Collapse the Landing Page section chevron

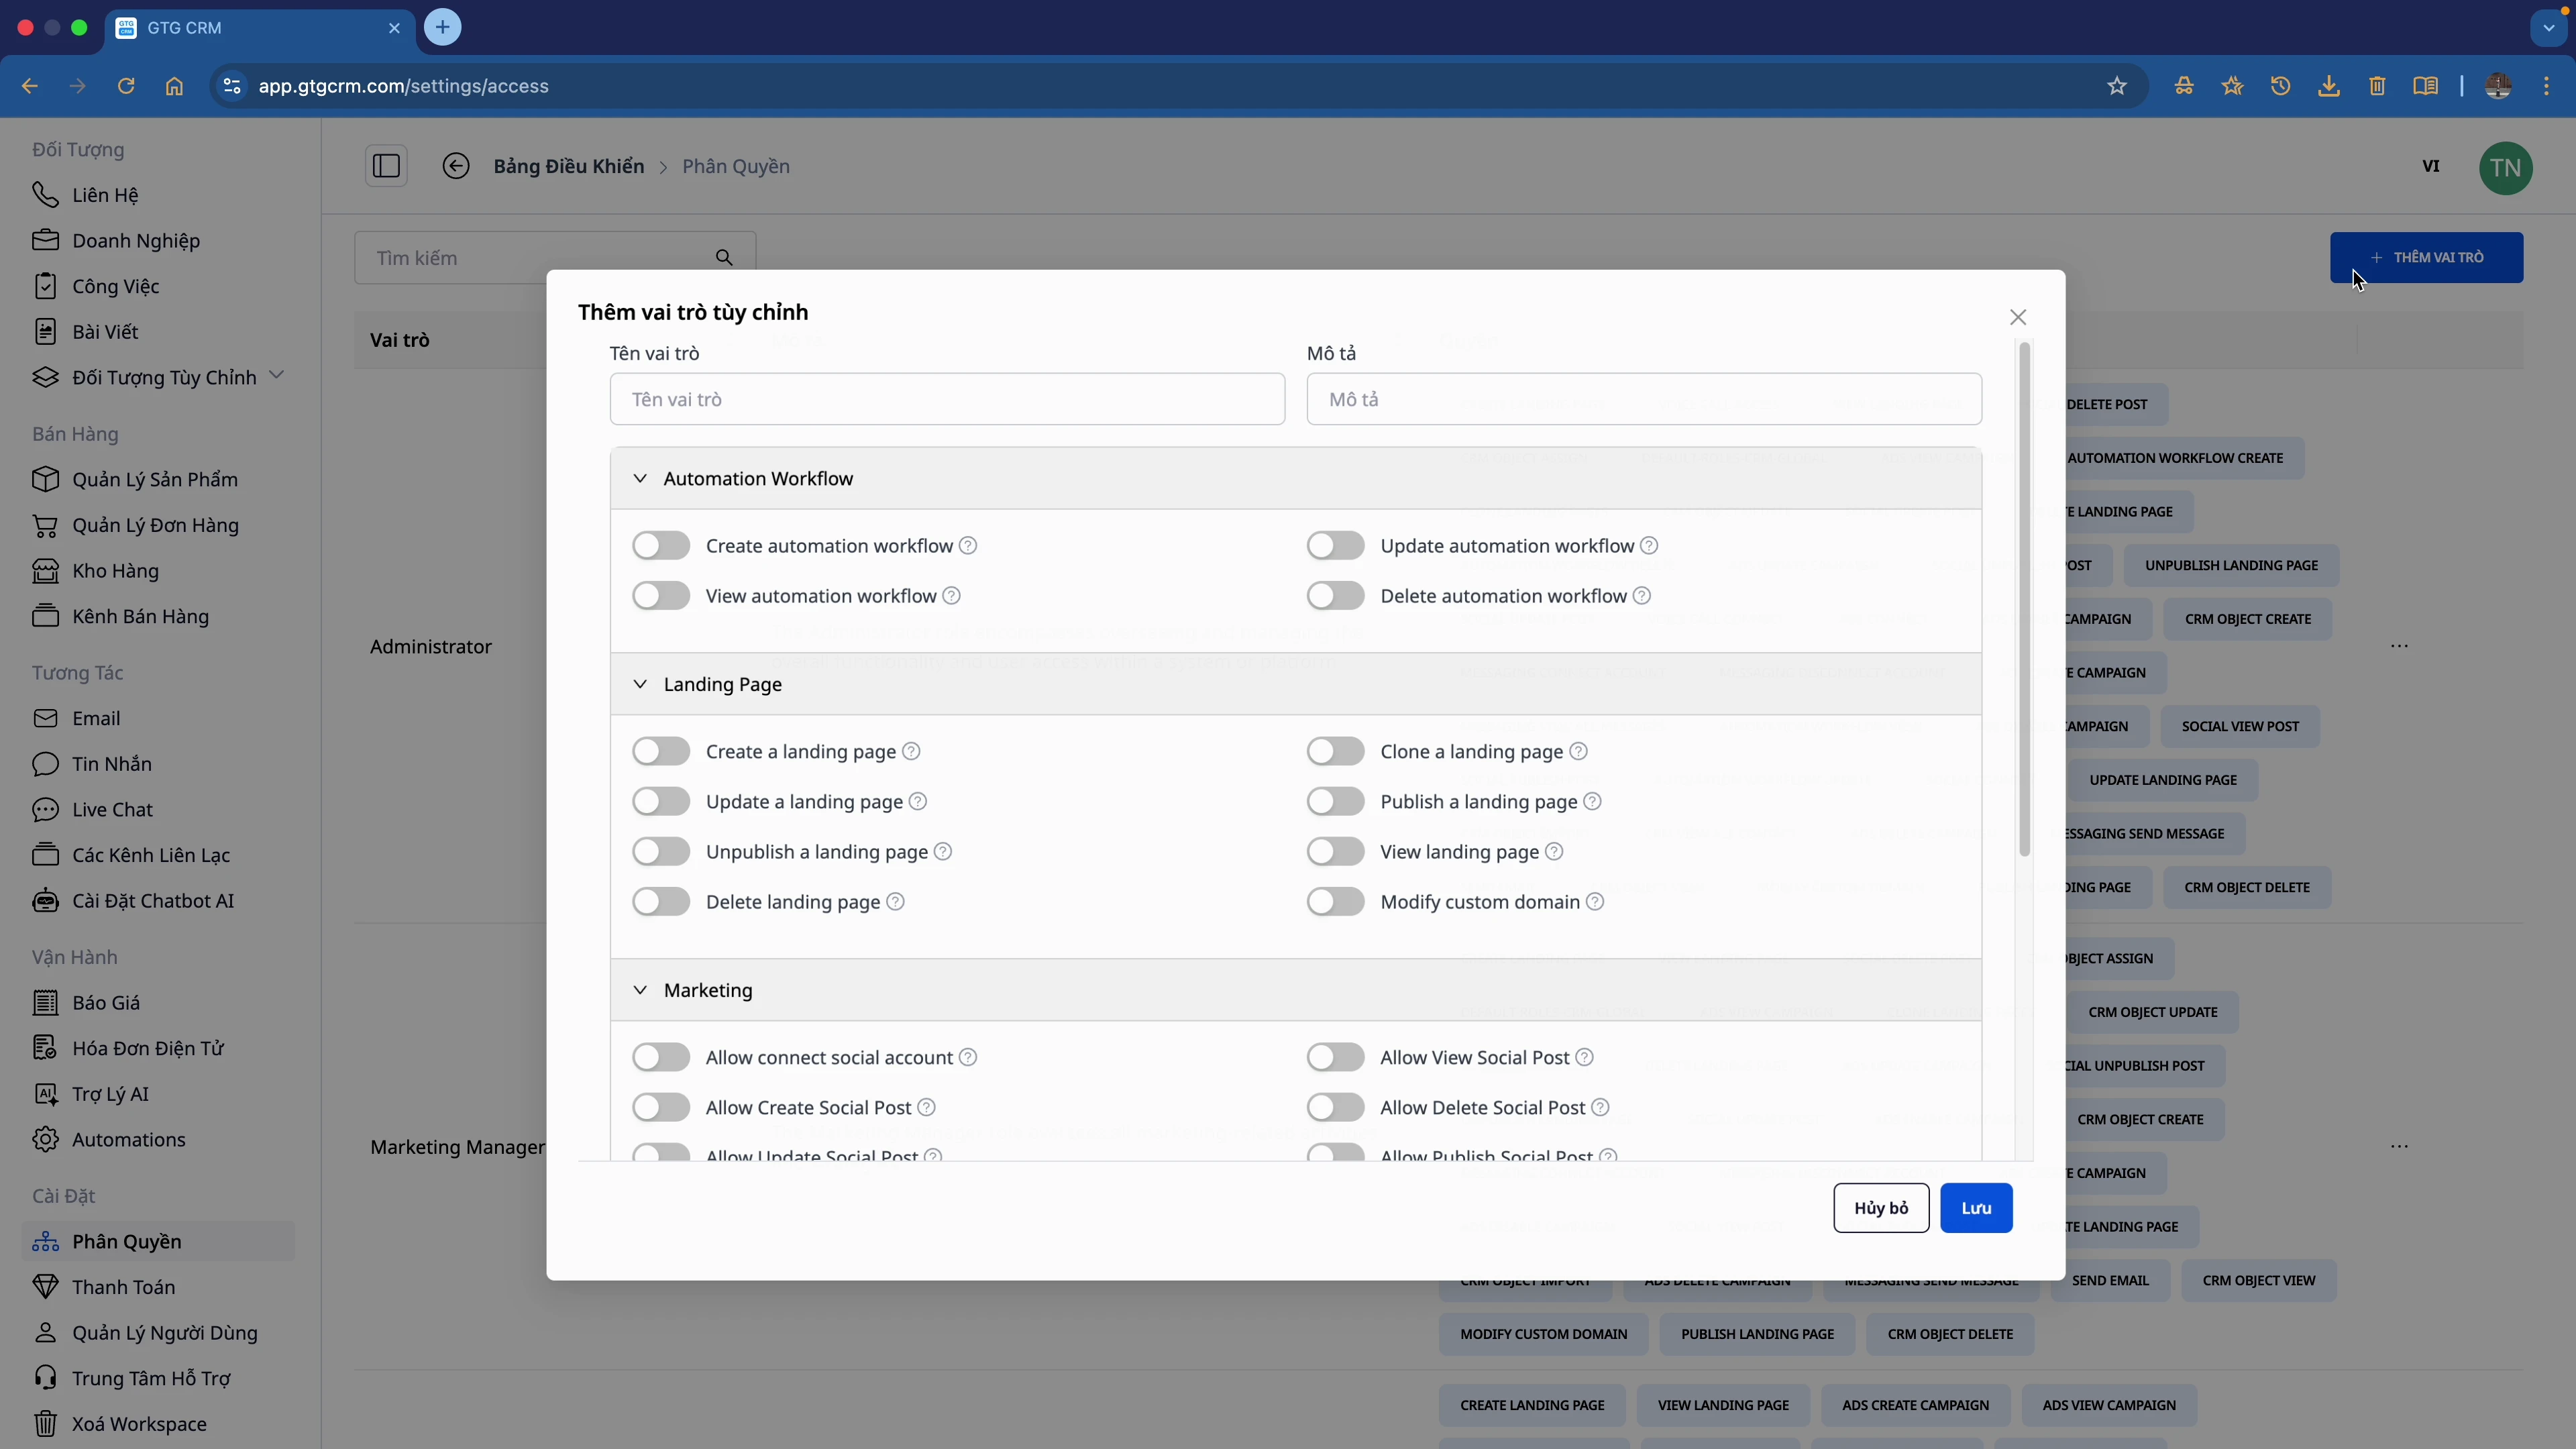click(640, 684)
